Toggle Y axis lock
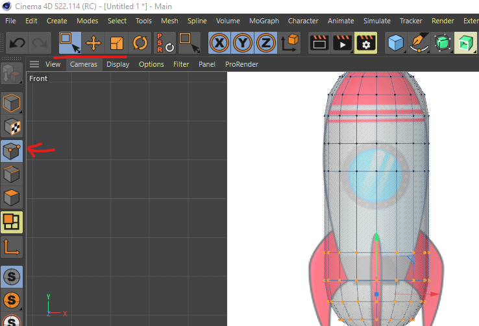Image resolution: width=479 pixels, height=326 pixels. pyautogui.click(x=243, y=43)
